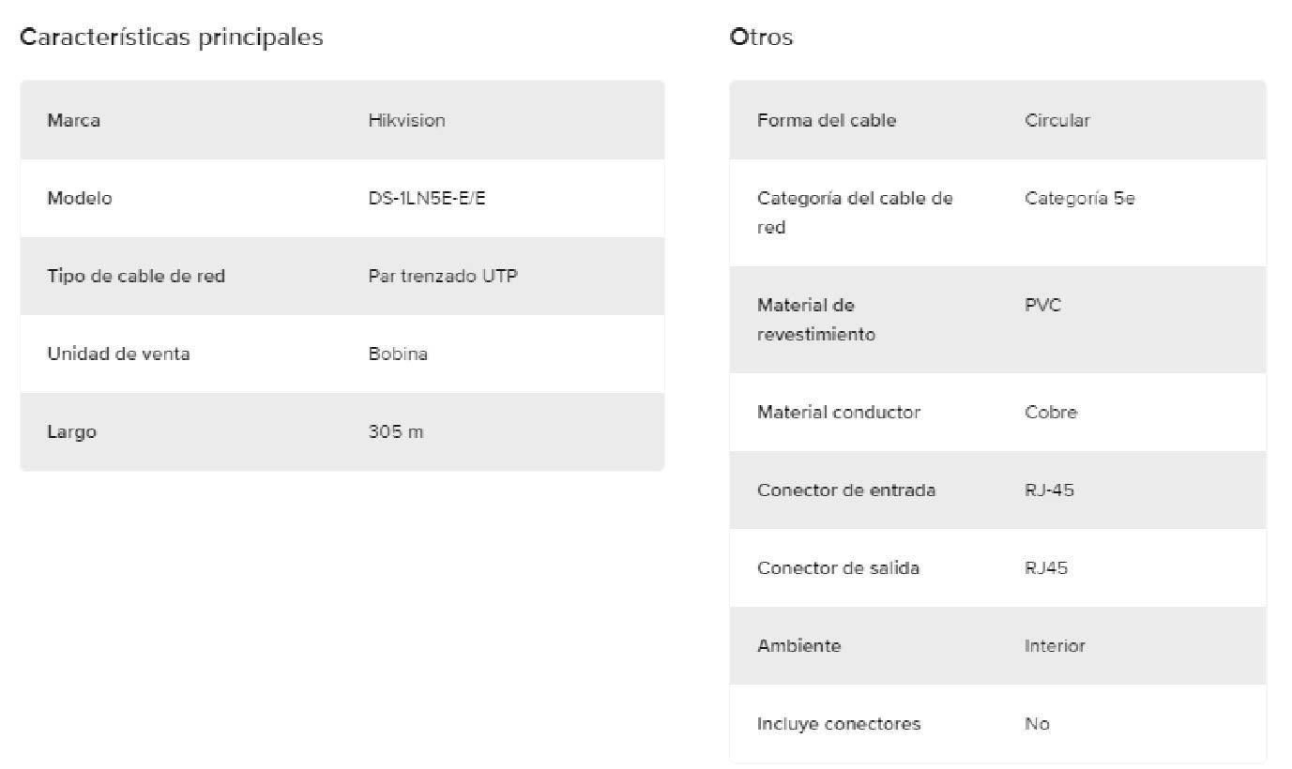The width and height of the screenshot is (1292, 769).
Task: Click the Modelo row label
Action: click(x=79, y=198)
